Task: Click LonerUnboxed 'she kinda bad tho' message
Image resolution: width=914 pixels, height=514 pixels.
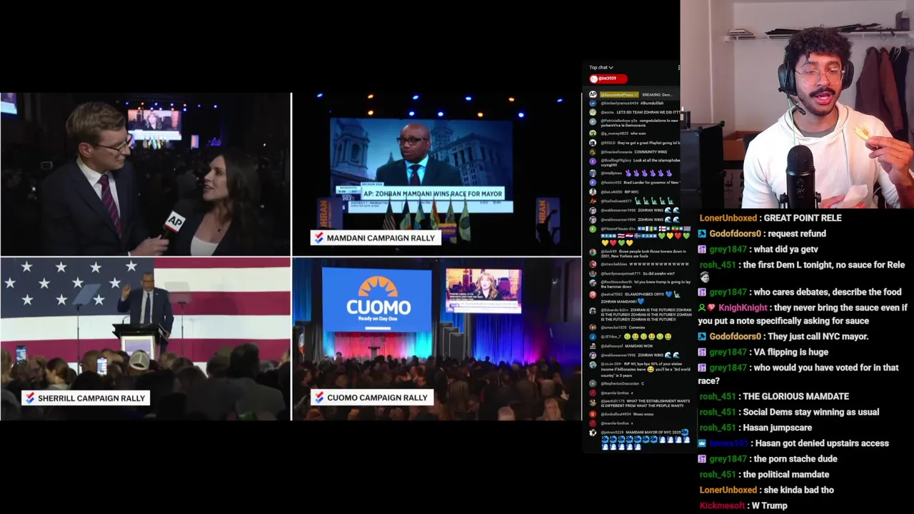Action: coord(766,490)
